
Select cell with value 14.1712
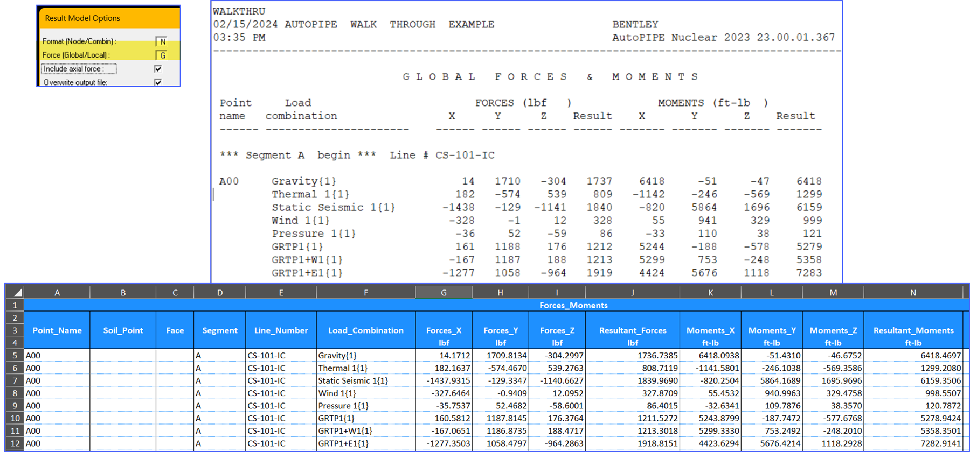[x=444, y=356]
